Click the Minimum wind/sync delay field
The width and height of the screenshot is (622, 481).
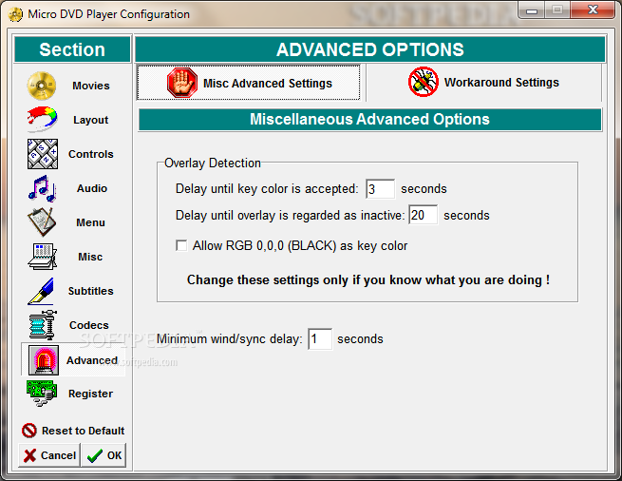(x=320, y=338)
